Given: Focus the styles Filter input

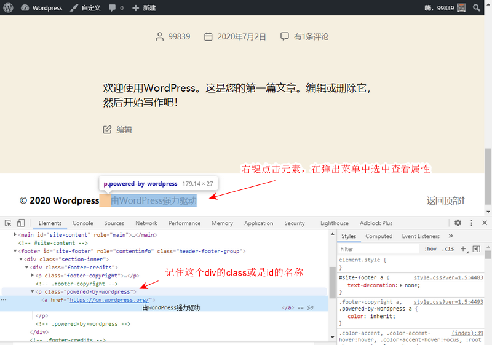Looking at the screenshot, I should click(378, 249).
